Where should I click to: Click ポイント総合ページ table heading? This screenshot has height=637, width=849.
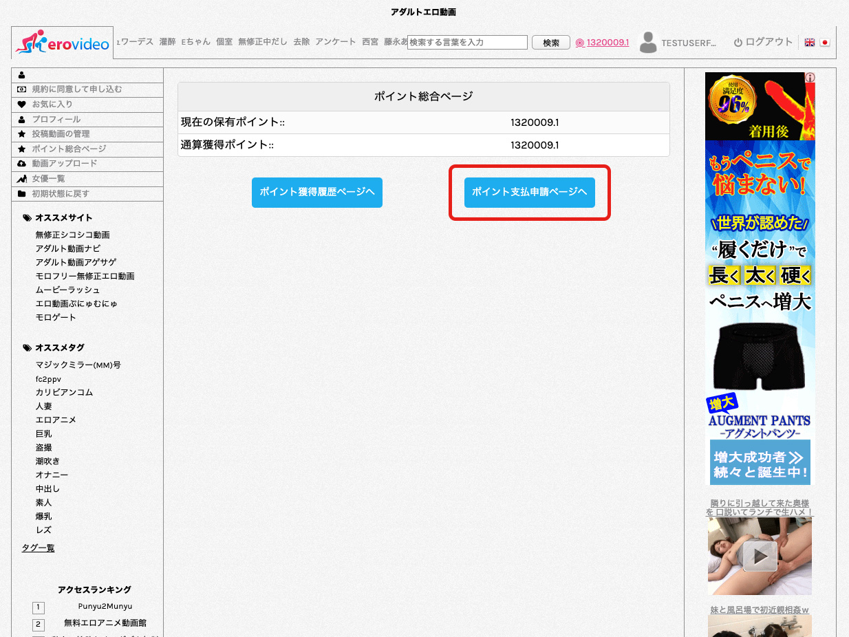click(x=424, y=96)
